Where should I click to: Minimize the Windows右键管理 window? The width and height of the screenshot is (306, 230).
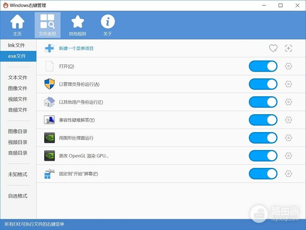pos(264,5)
